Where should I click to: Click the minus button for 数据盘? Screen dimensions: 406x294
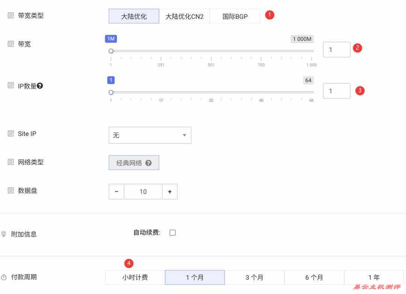[x=116, y=191]
